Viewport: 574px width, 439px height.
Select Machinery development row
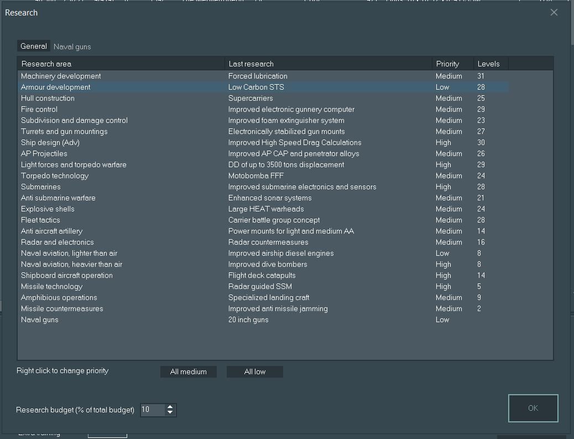[x=263, y=76]
